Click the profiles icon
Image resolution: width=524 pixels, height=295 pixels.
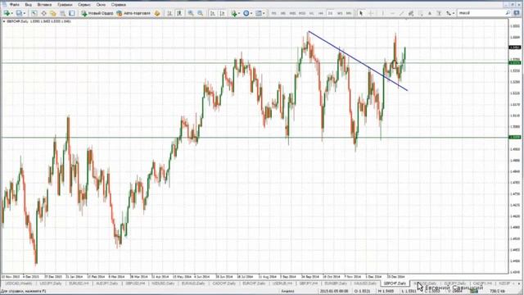tap(19, 13)
